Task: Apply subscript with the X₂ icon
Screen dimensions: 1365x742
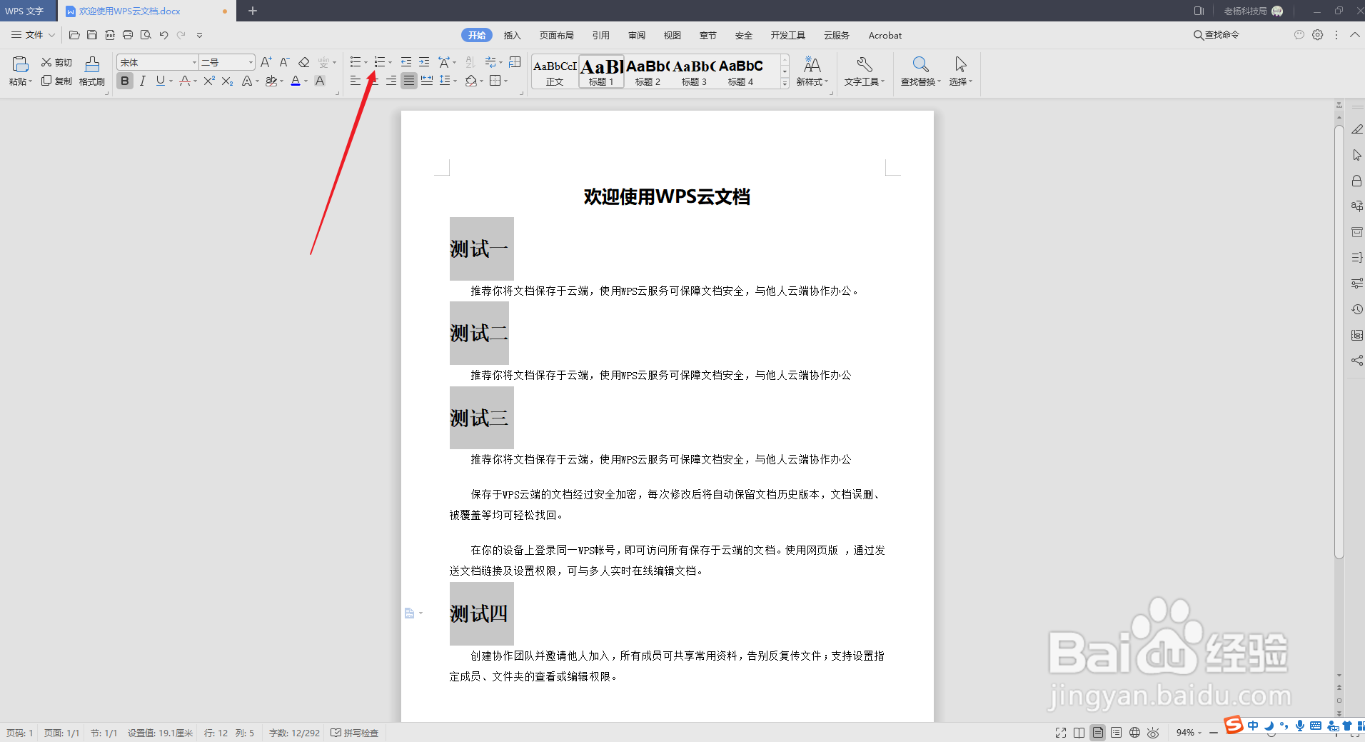Action: pyautogui.click(x=227, y=81)
